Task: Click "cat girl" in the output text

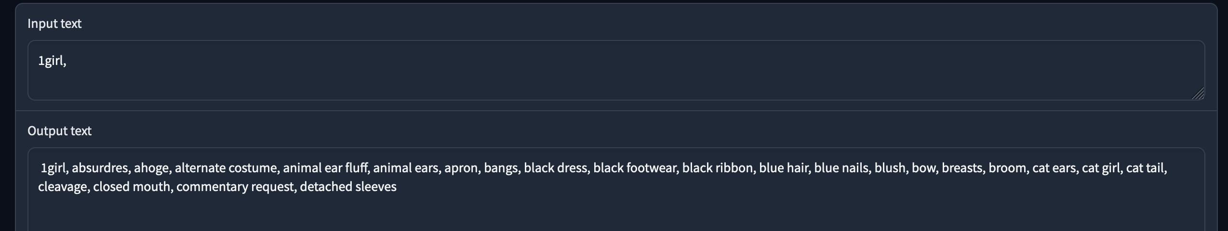Action: [x=1101, y=168]
